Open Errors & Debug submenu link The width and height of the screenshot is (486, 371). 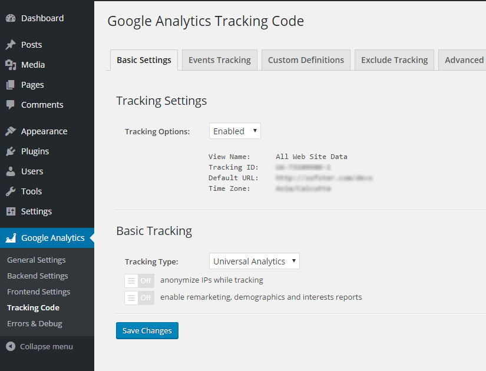coord(34,323)
